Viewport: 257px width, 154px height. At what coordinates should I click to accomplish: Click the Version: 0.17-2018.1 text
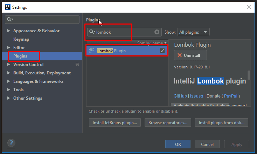192,67
